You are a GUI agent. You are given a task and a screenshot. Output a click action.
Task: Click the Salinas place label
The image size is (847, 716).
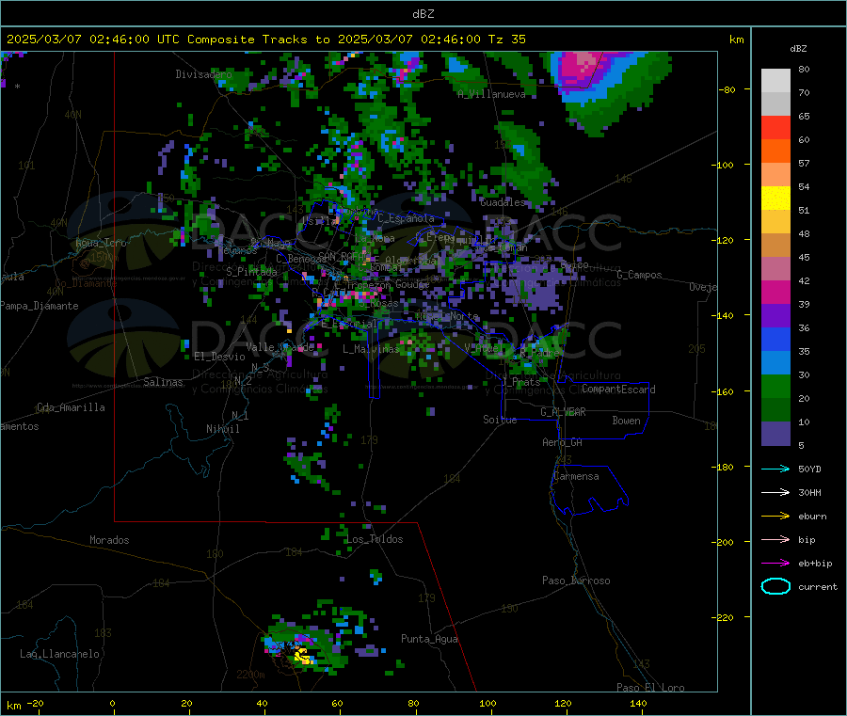(163, 382)
